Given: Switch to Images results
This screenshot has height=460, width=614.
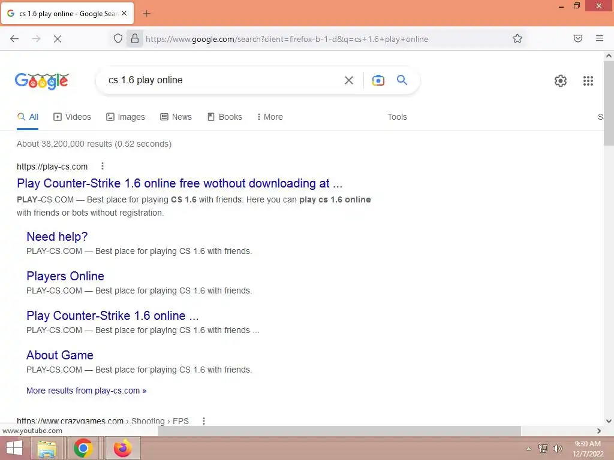Looking at the screenshot, I should pos(125,117).
